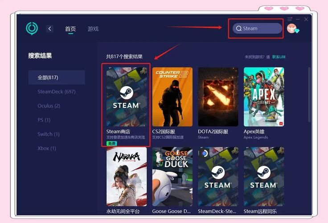Viewport: 328px width, 223px height.
Task: Filter results by Switch (1)
Action: pos(49,134)
